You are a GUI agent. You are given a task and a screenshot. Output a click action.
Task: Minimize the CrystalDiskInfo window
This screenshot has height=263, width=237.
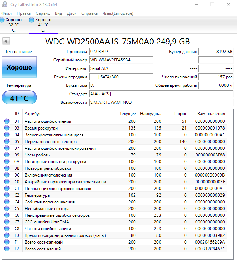pyautogui.click(x=196, y=4)
